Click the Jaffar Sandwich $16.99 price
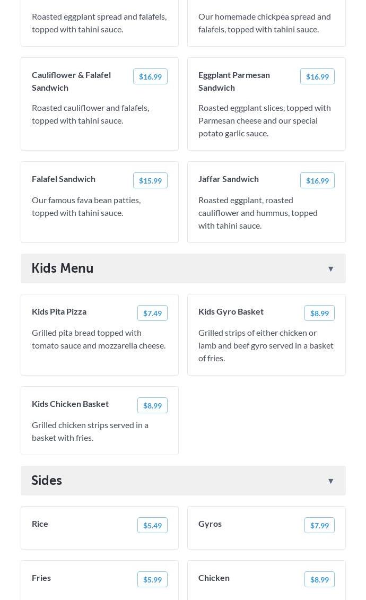Screen dimensions: 366x600 [x=317, y=181]
